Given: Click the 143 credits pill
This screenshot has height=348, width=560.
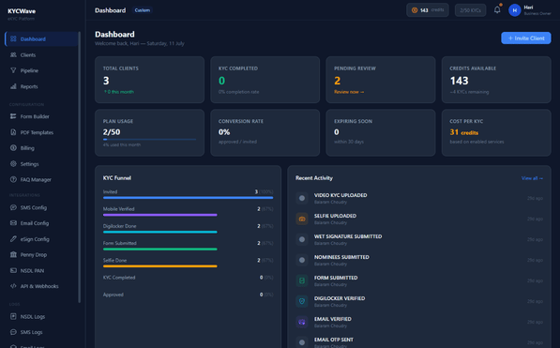Looking at the screenshot, I should pyautogui.click(x=428, y=10).
